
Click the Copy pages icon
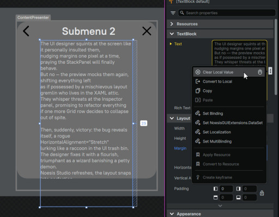pyautogui.click(x=198, y=91)
